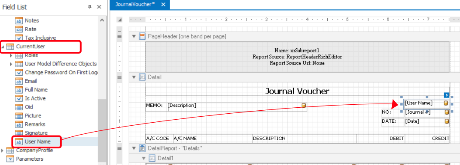Select the CREDIT column header

pos(427,138)
